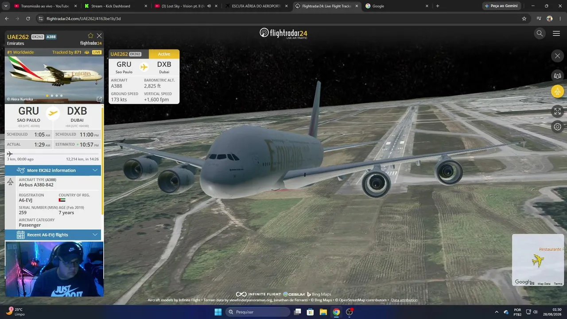
Task: Exit the 3D view with X button
Action: tap(557, 56)
